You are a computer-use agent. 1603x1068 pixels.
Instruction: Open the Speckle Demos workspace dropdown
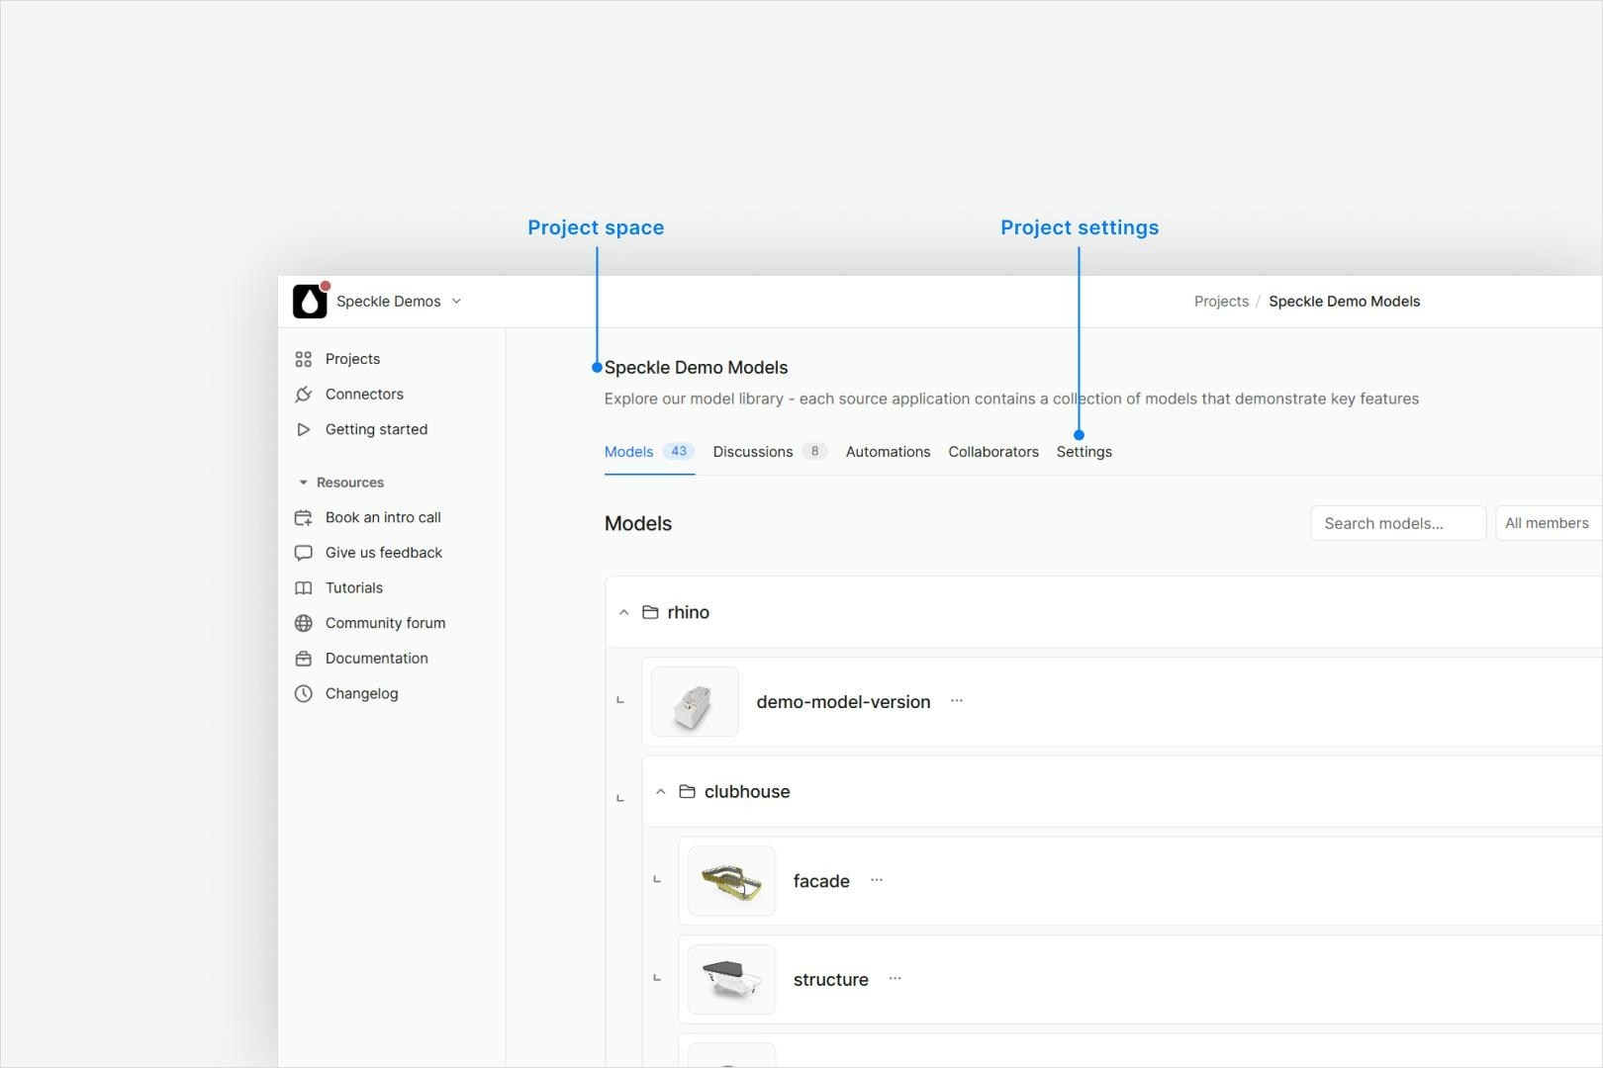pyautogui.click(x=399, y=302)
